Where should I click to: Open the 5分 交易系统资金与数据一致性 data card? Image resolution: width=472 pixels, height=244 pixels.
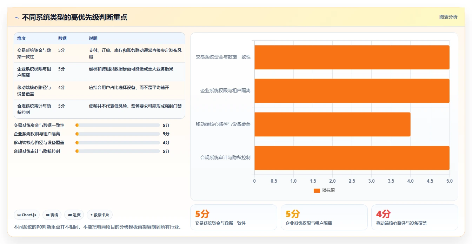[x=234, y=217]
